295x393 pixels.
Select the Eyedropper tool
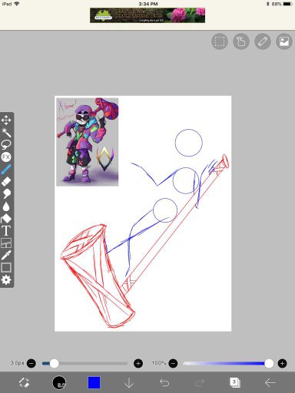click(x=6, y=255)
